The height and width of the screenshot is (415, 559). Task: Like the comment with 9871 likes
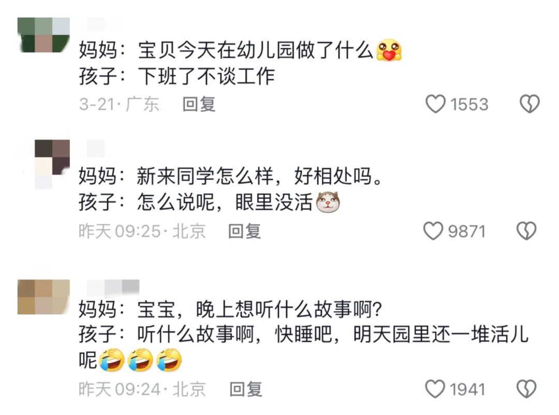[433, 231]
